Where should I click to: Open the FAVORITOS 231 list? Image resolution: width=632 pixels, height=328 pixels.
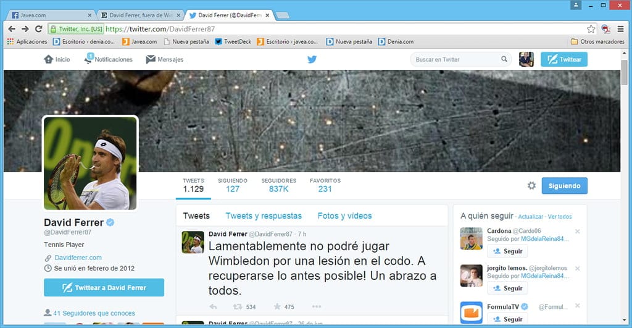(x=325, y=185)
